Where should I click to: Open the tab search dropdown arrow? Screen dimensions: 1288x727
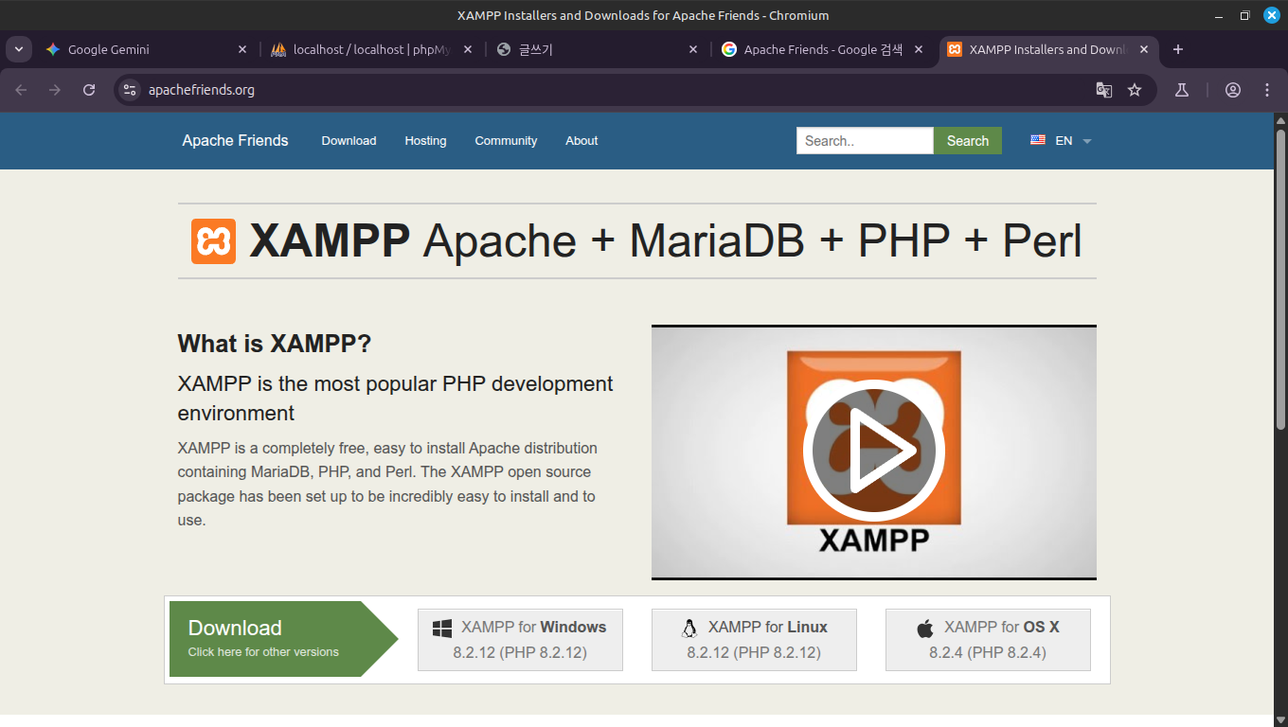coord(18,49)
